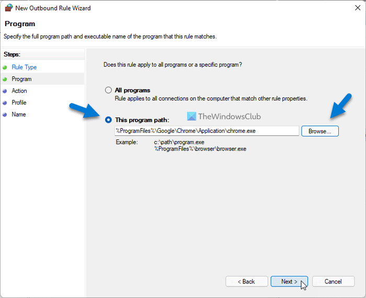Jump to the Action step

point(19,91)
